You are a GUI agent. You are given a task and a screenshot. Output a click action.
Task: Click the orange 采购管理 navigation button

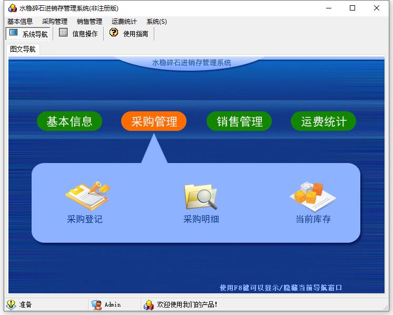[154, 121]
